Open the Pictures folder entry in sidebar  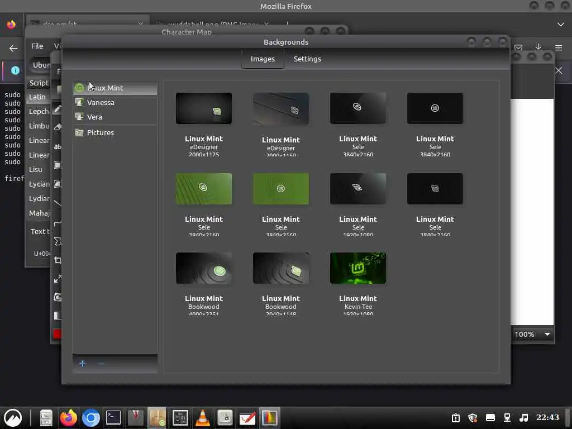tap(115, 133)
